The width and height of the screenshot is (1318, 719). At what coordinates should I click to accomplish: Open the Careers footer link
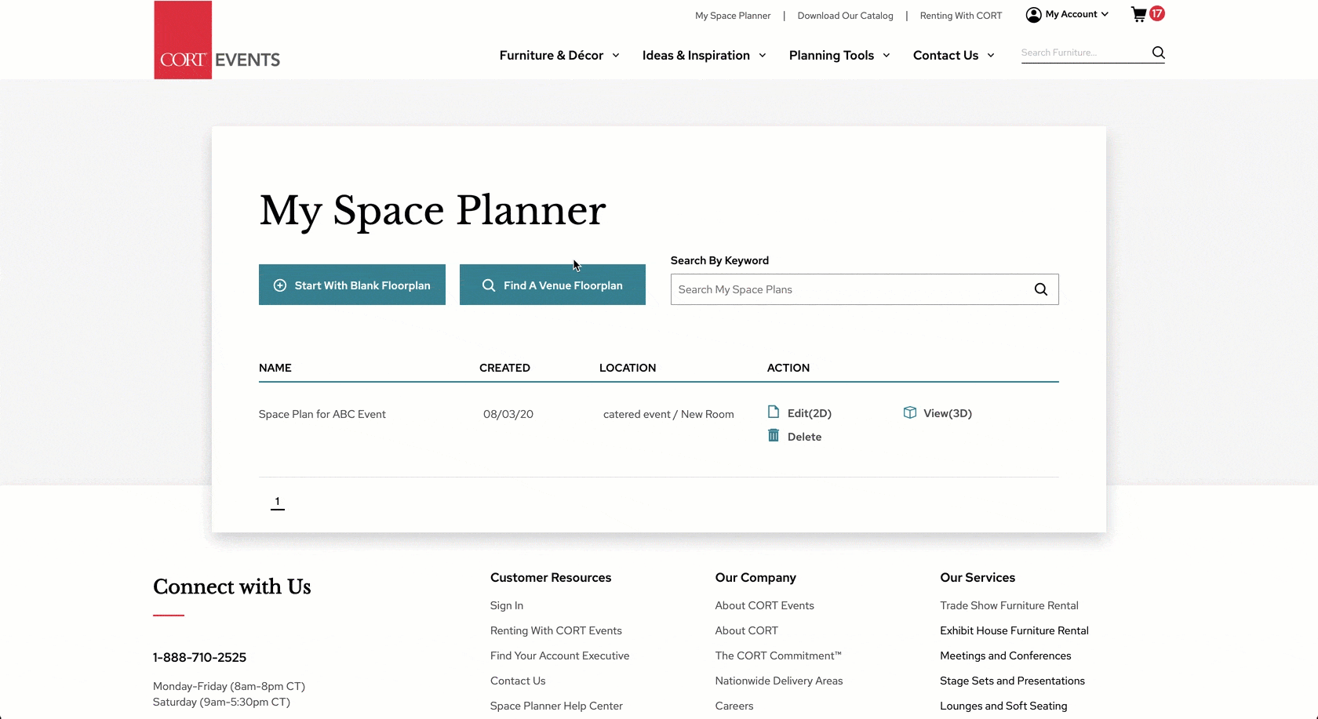tap(734, 706)
